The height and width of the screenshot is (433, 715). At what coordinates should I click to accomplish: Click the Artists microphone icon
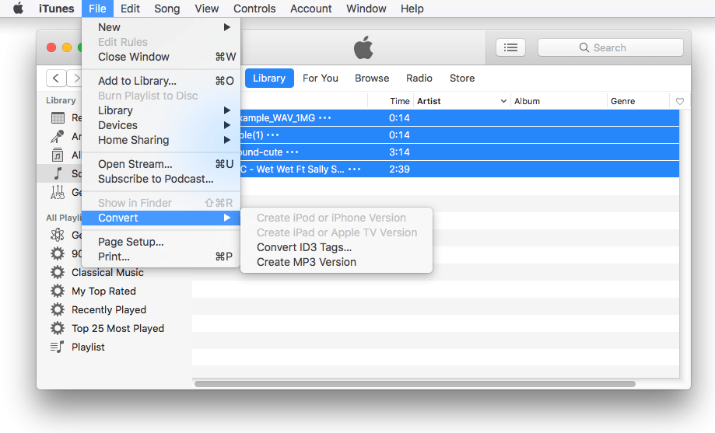58,136
